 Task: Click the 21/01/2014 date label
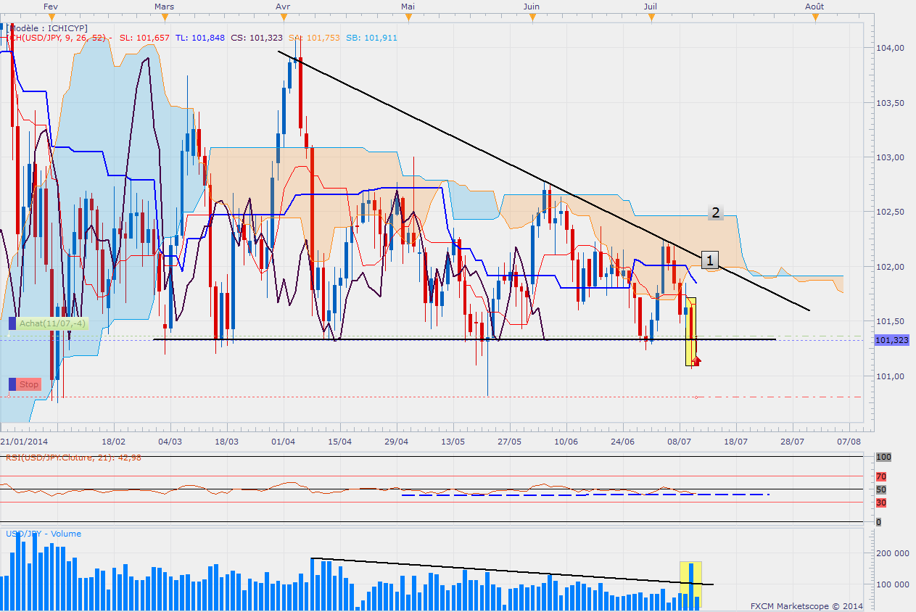tap(22, 440)
